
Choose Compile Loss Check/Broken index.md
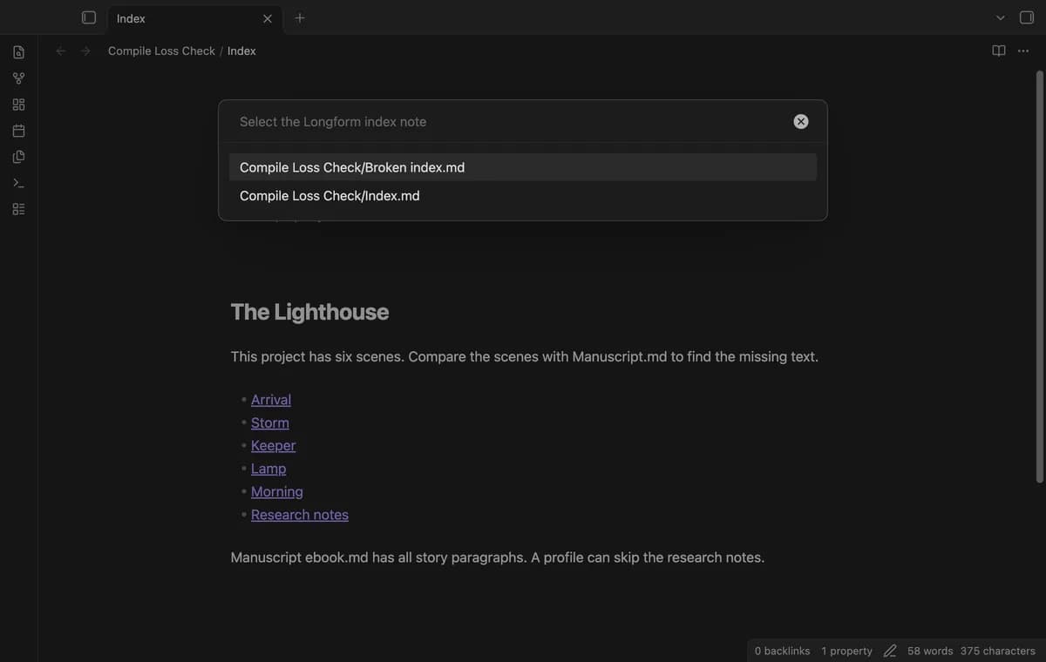523,167
